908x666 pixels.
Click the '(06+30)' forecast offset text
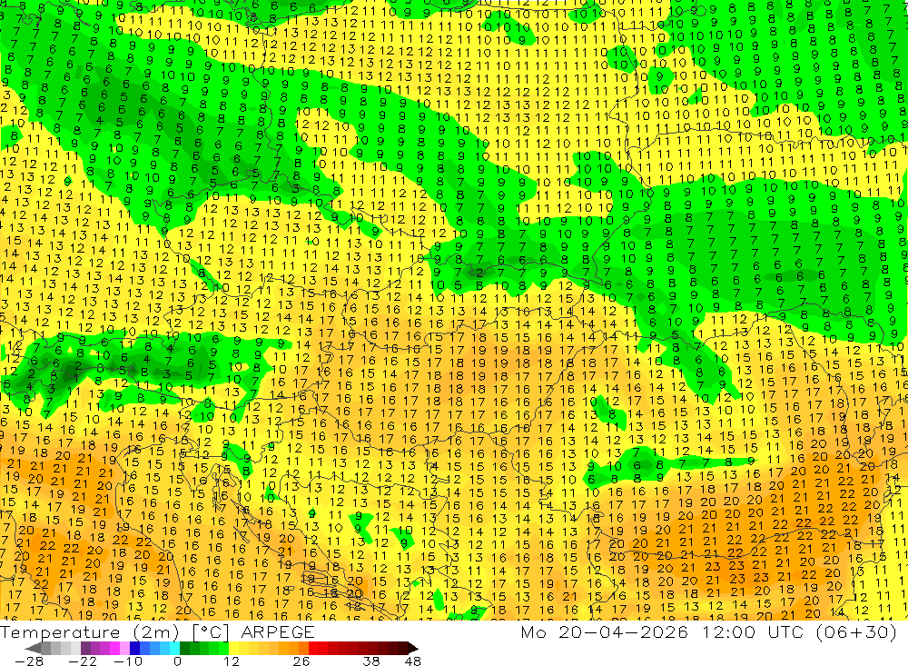[x=856, y=631]
